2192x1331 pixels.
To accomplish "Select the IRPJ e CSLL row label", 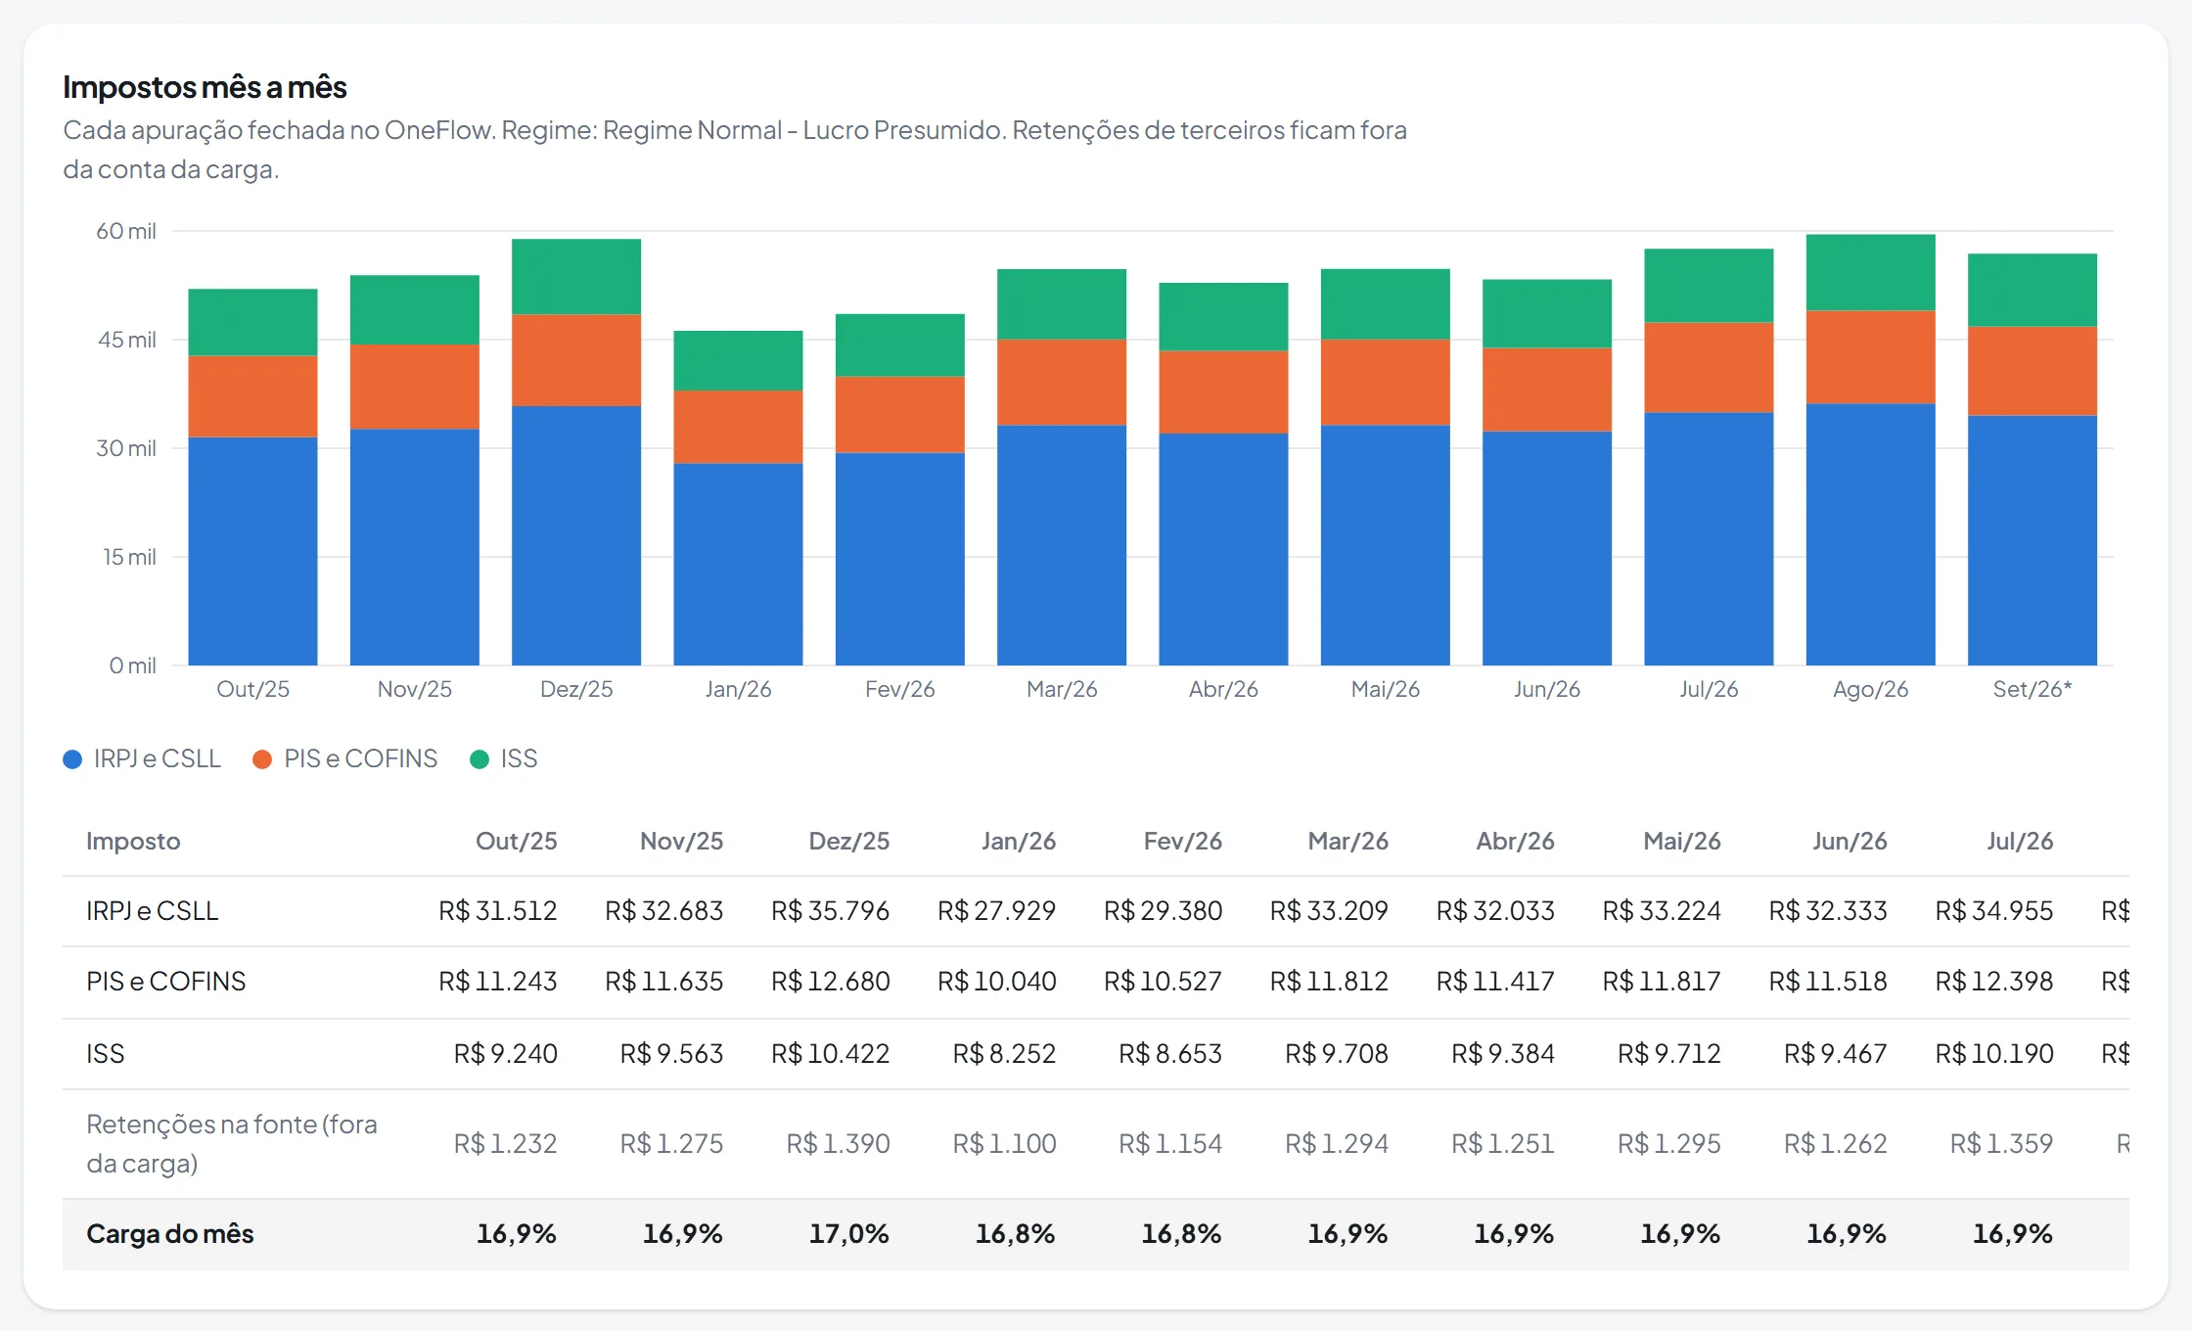I will [x=152, y=911].
